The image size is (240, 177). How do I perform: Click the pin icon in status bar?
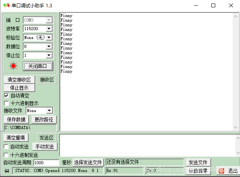click(x=7, y=170)
